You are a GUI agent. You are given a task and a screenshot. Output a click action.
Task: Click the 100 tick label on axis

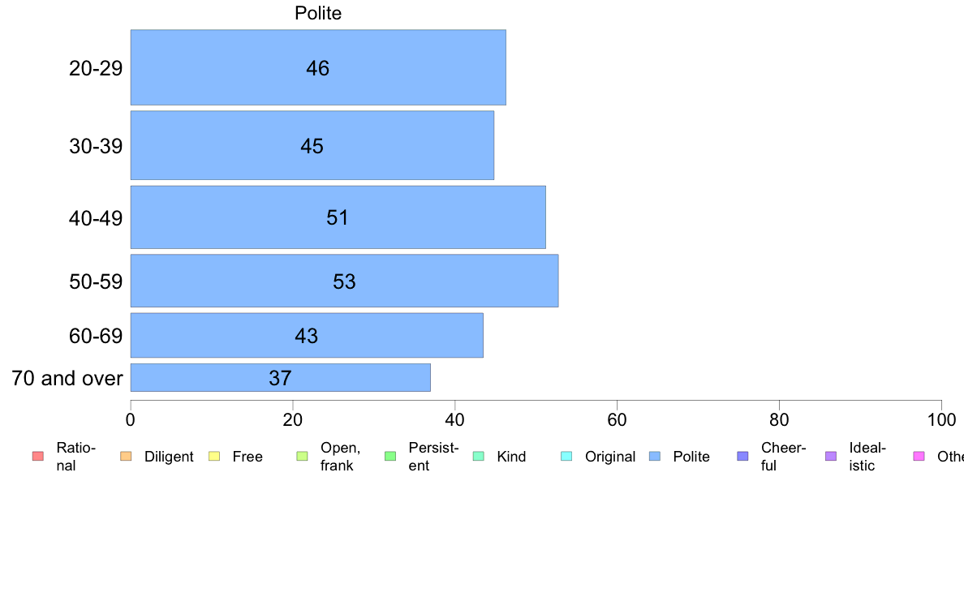click(941, 420)
